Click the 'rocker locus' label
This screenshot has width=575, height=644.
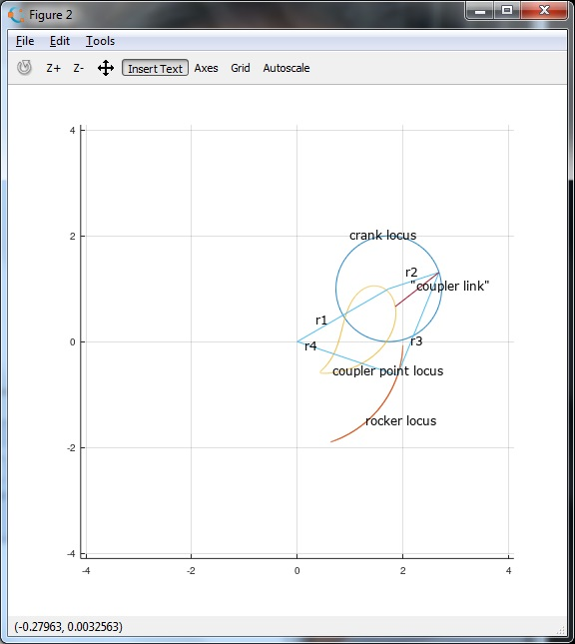(401, 421)
